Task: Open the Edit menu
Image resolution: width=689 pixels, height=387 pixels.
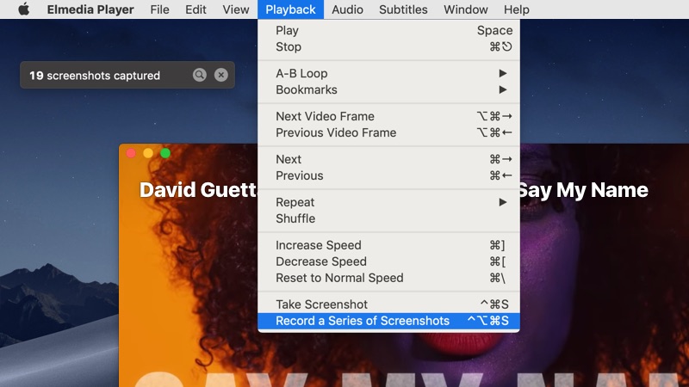Action: point(196,9)
